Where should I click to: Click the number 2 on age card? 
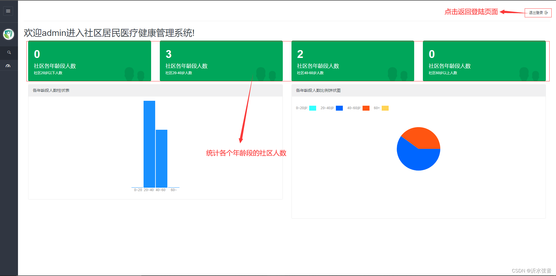300,54
